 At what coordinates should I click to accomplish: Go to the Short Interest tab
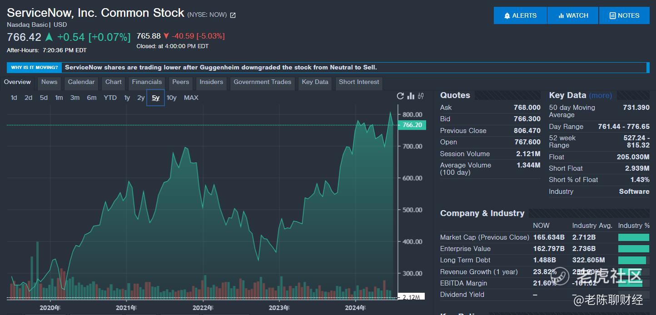coord(359,82)
